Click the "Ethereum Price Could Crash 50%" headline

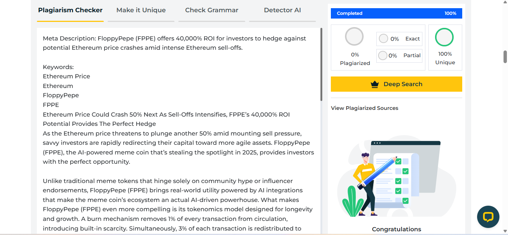166,119
